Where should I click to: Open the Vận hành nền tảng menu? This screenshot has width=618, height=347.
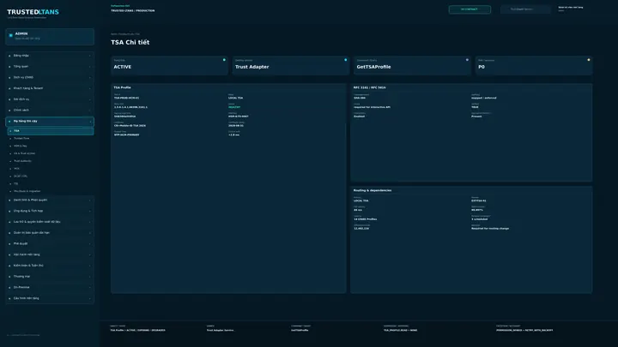point(50,255)
